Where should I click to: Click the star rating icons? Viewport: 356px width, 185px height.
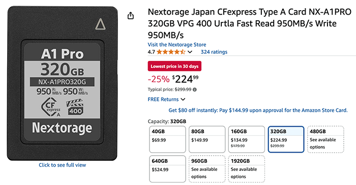click(x=171, y=52)
